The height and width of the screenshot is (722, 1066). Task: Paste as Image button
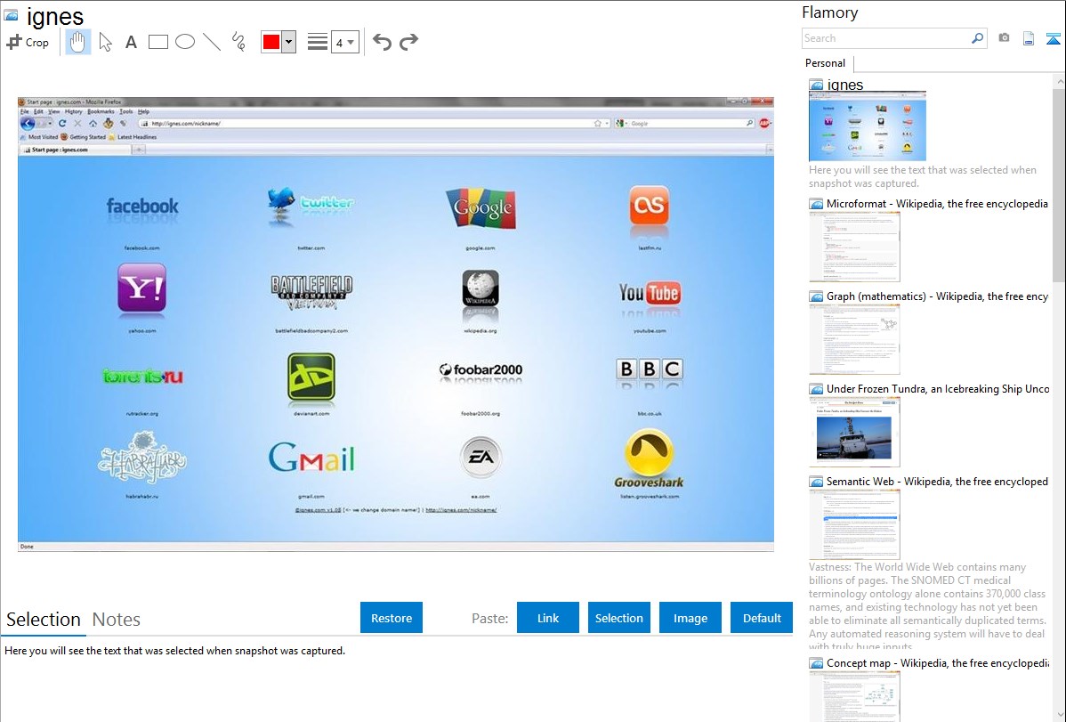point(690,618)
